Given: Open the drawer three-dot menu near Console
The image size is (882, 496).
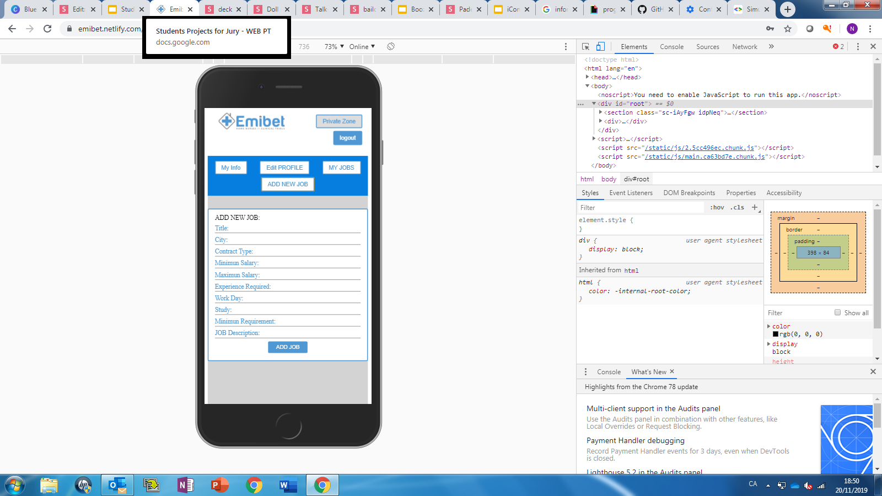Looking at the screenshot, I should tap(585, 372).
